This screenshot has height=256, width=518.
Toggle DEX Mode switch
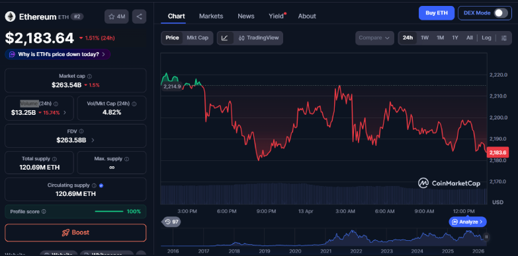point(501,13)
